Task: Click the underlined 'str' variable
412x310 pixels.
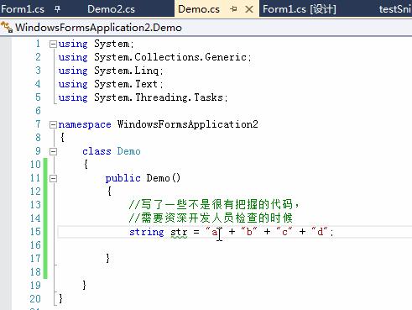Action: (179, 233)
